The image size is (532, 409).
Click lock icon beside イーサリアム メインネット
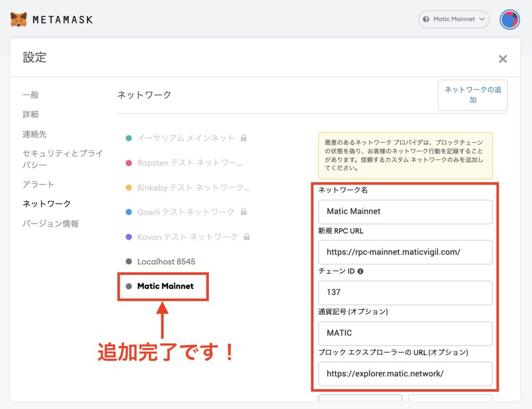point(244,137)
